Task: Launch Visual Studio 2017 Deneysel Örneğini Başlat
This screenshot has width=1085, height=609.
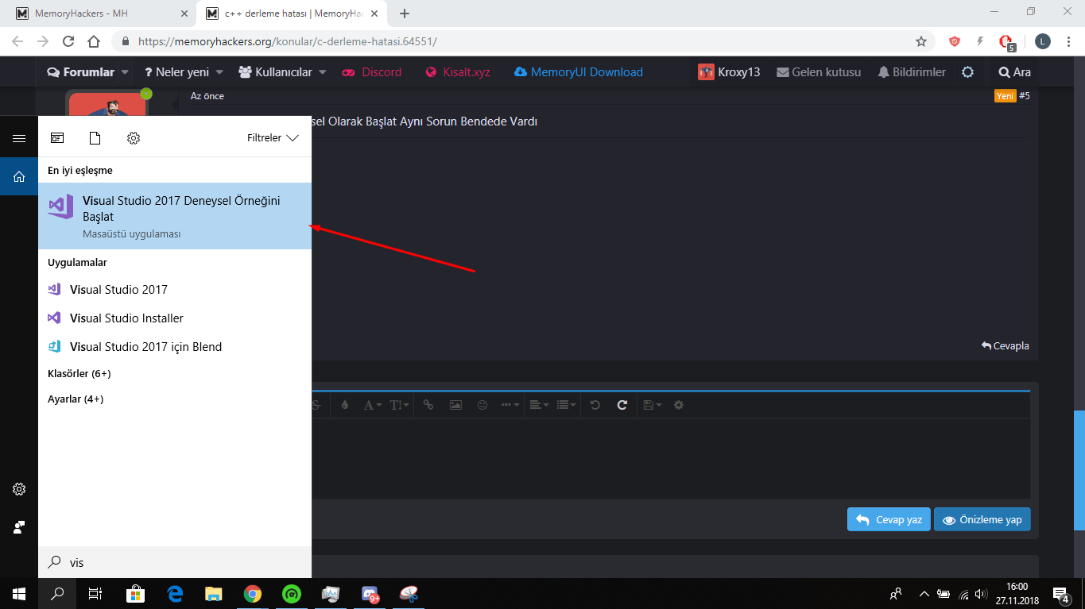Action: 175,216
